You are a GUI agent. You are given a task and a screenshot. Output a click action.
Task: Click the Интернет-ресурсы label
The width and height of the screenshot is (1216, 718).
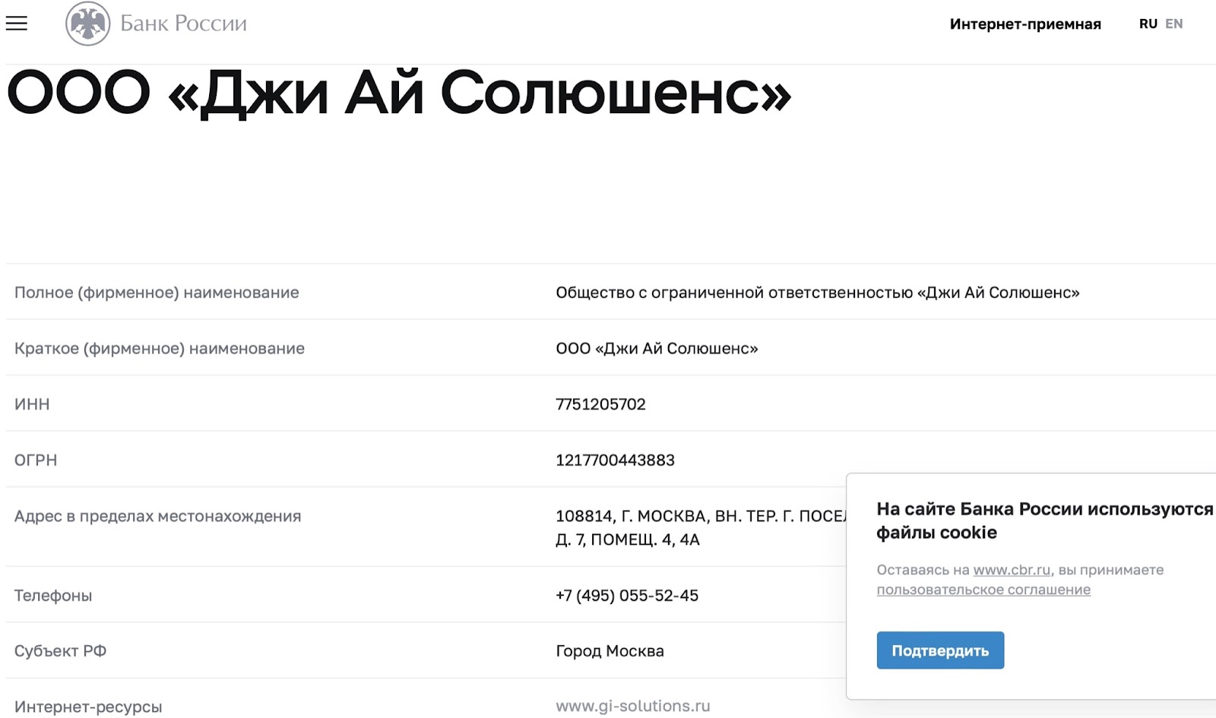click(88, 707)
